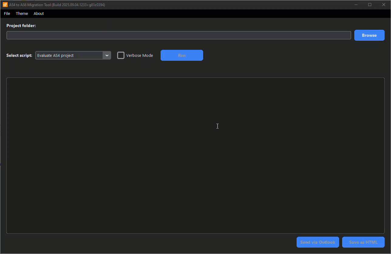Click the "Project folder:" label
The width and height of the screenshot is (391, 254).
[21, 26]
